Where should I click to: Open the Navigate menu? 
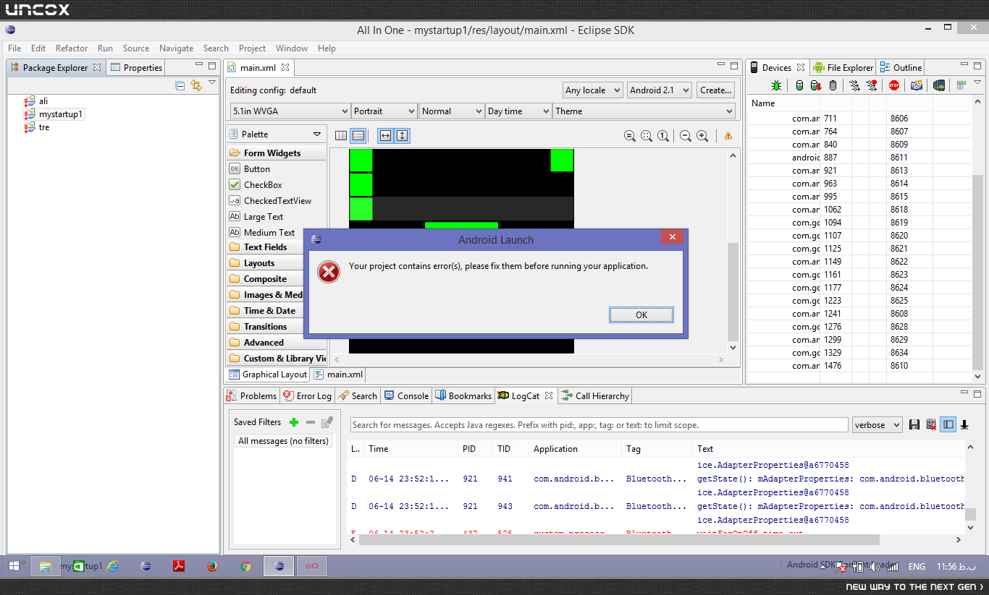(x=176, y=48)
